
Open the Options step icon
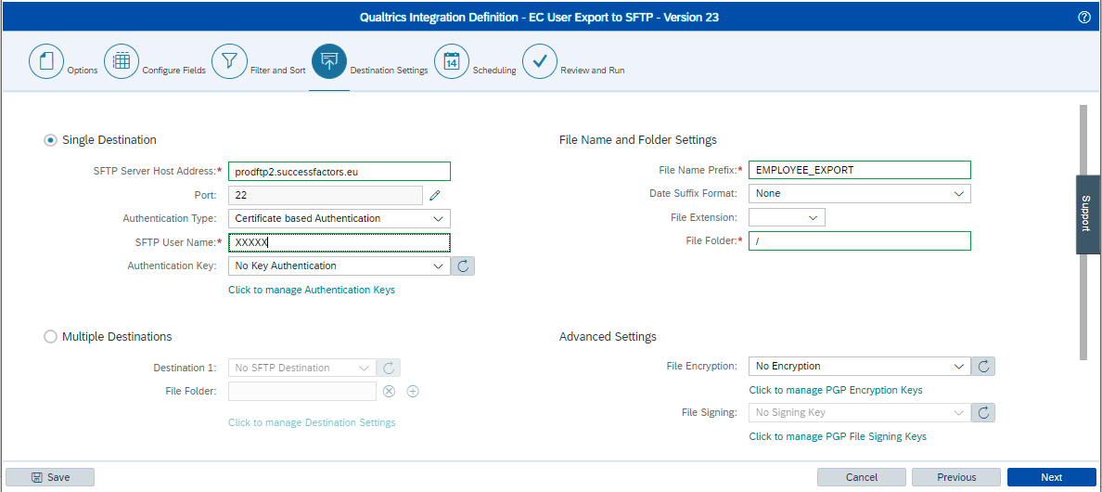pos(46,61)
